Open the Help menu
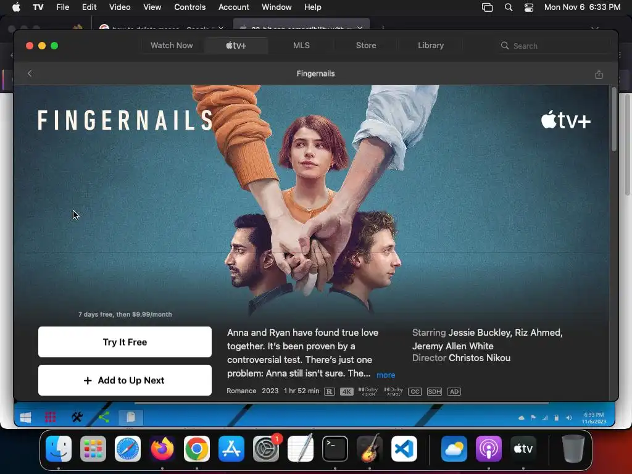This screenshot has height=474, width=632. [313, 7]
